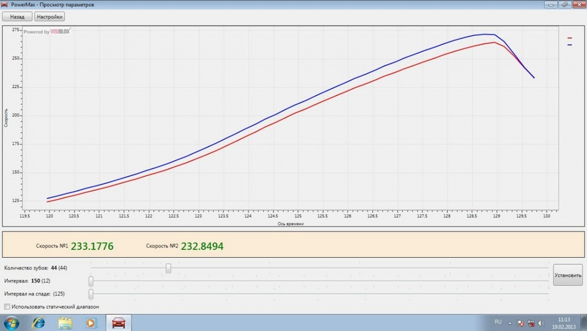Click the Количество зубов label
Image resolution: width=587 pixels, height=331 pixels.
[26, 268]
